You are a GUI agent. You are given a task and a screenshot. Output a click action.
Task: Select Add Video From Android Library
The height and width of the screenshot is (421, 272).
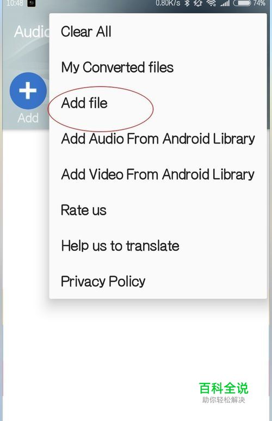(158, 175)
